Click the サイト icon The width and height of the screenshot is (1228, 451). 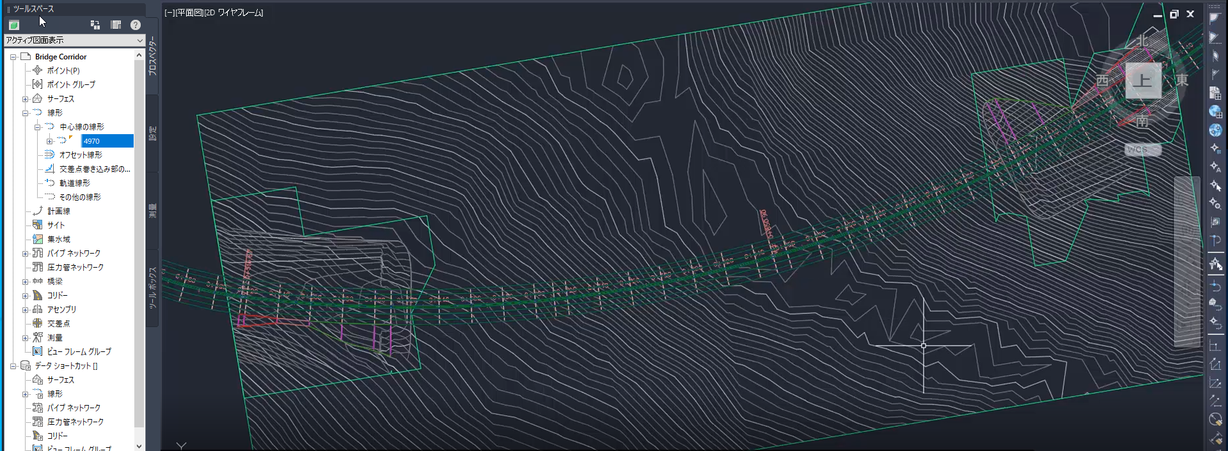[x=38, y=225]
